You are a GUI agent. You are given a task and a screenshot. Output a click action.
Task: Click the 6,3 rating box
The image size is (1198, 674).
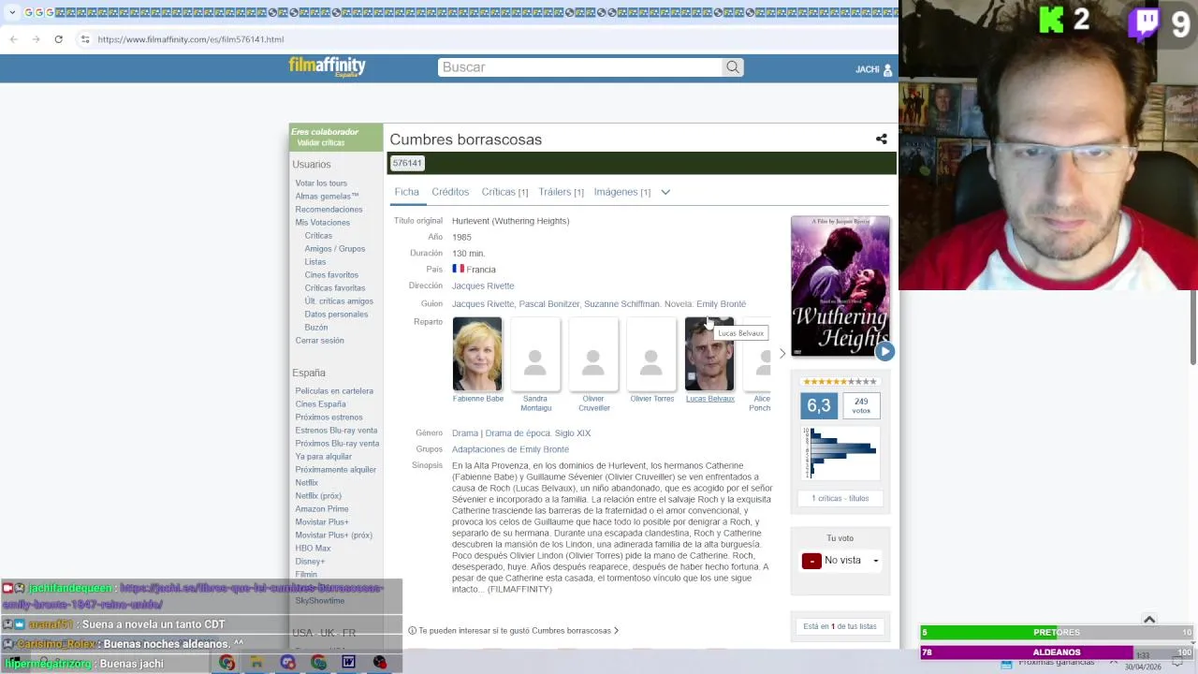pyautogui.click(x=819, y=405)
